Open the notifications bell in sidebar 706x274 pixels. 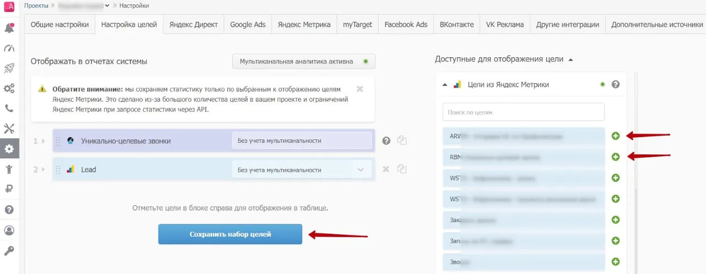coord(9,28)
